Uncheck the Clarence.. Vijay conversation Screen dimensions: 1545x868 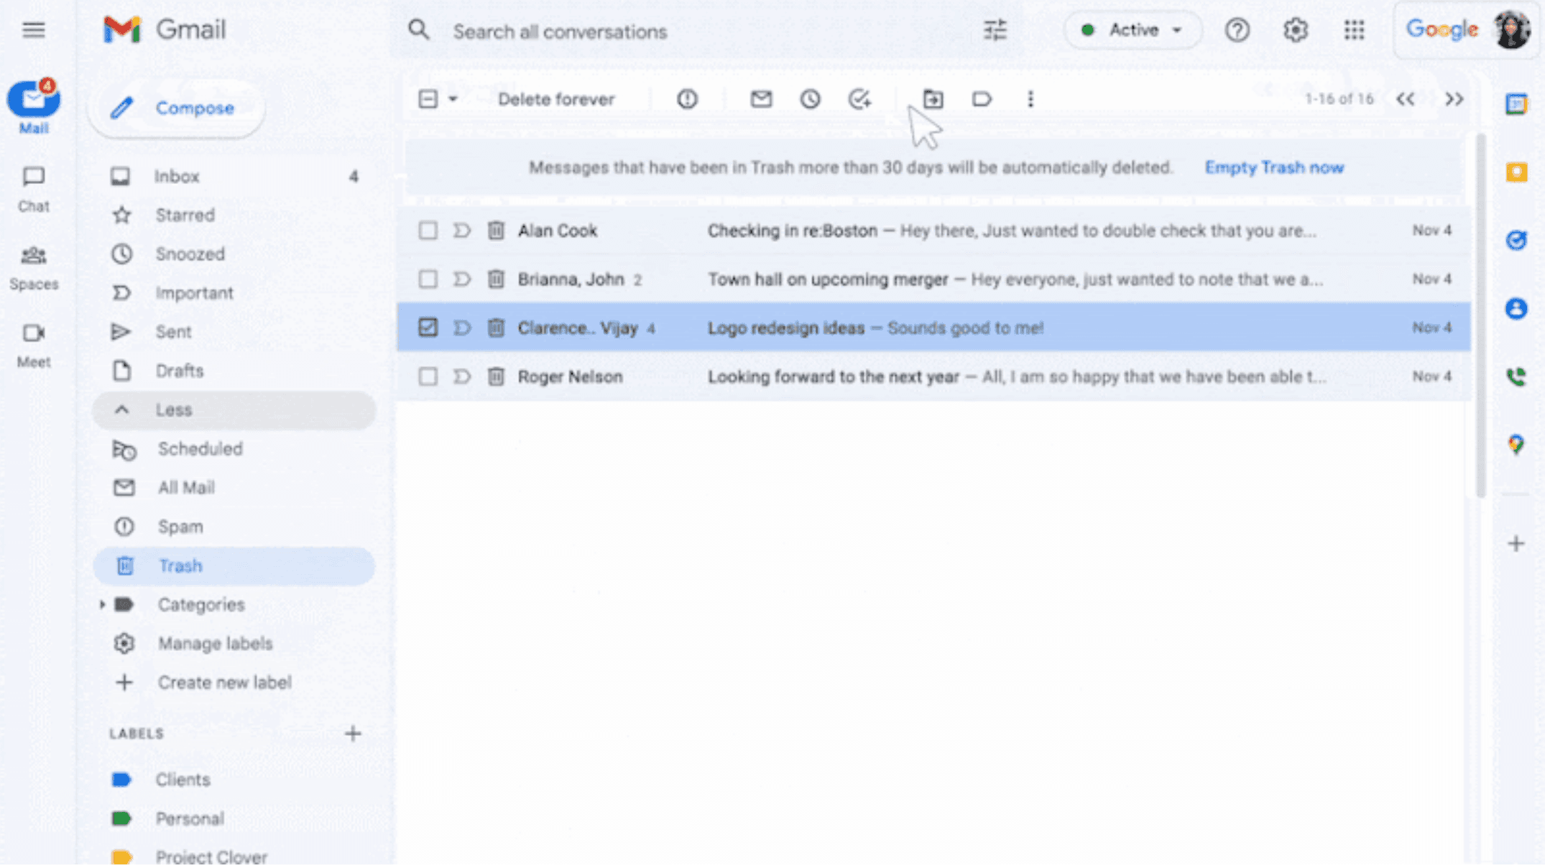tap(428, 327)
